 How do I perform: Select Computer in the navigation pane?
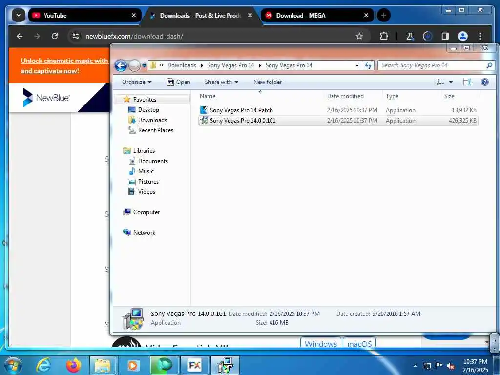pos(146,212)
